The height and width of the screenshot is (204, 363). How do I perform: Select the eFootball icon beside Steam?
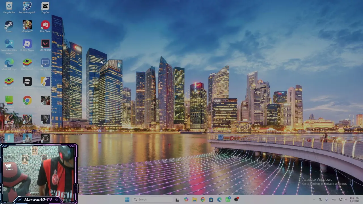point(27,26)
